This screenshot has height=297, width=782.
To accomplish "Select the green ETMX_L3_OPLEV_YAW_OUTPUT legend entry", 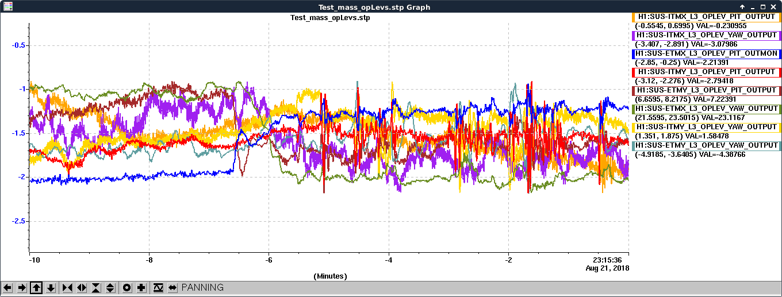I will pyautogui.click(x=707, y=109).
